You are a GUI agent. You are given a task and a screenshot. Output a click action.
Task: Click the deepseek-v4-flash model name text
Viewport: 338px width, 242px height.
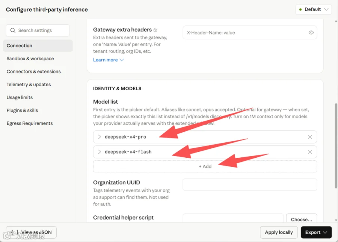click(128, 152)
